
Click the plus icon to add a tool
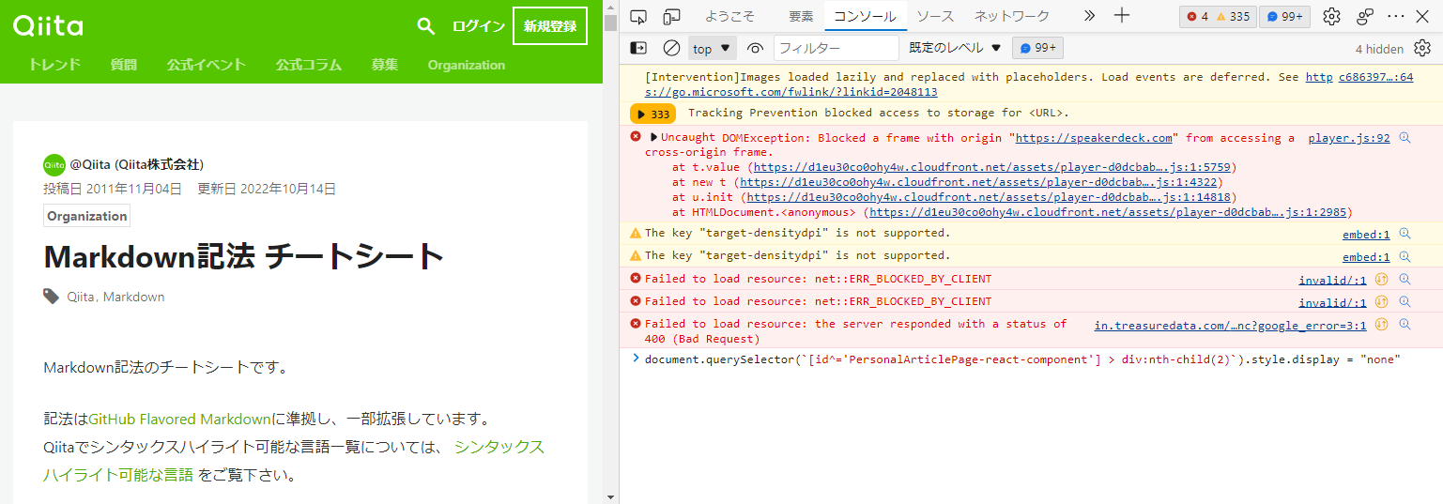point(1122,16)
